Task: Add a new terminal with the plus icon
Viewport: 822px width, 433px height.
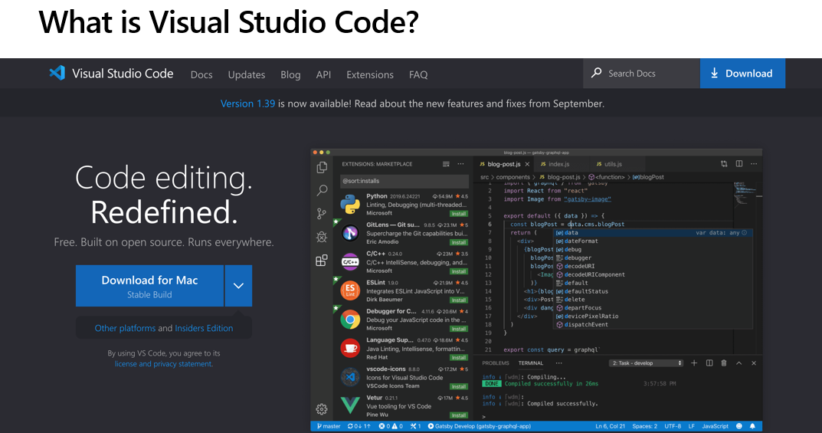Action: 694,362
